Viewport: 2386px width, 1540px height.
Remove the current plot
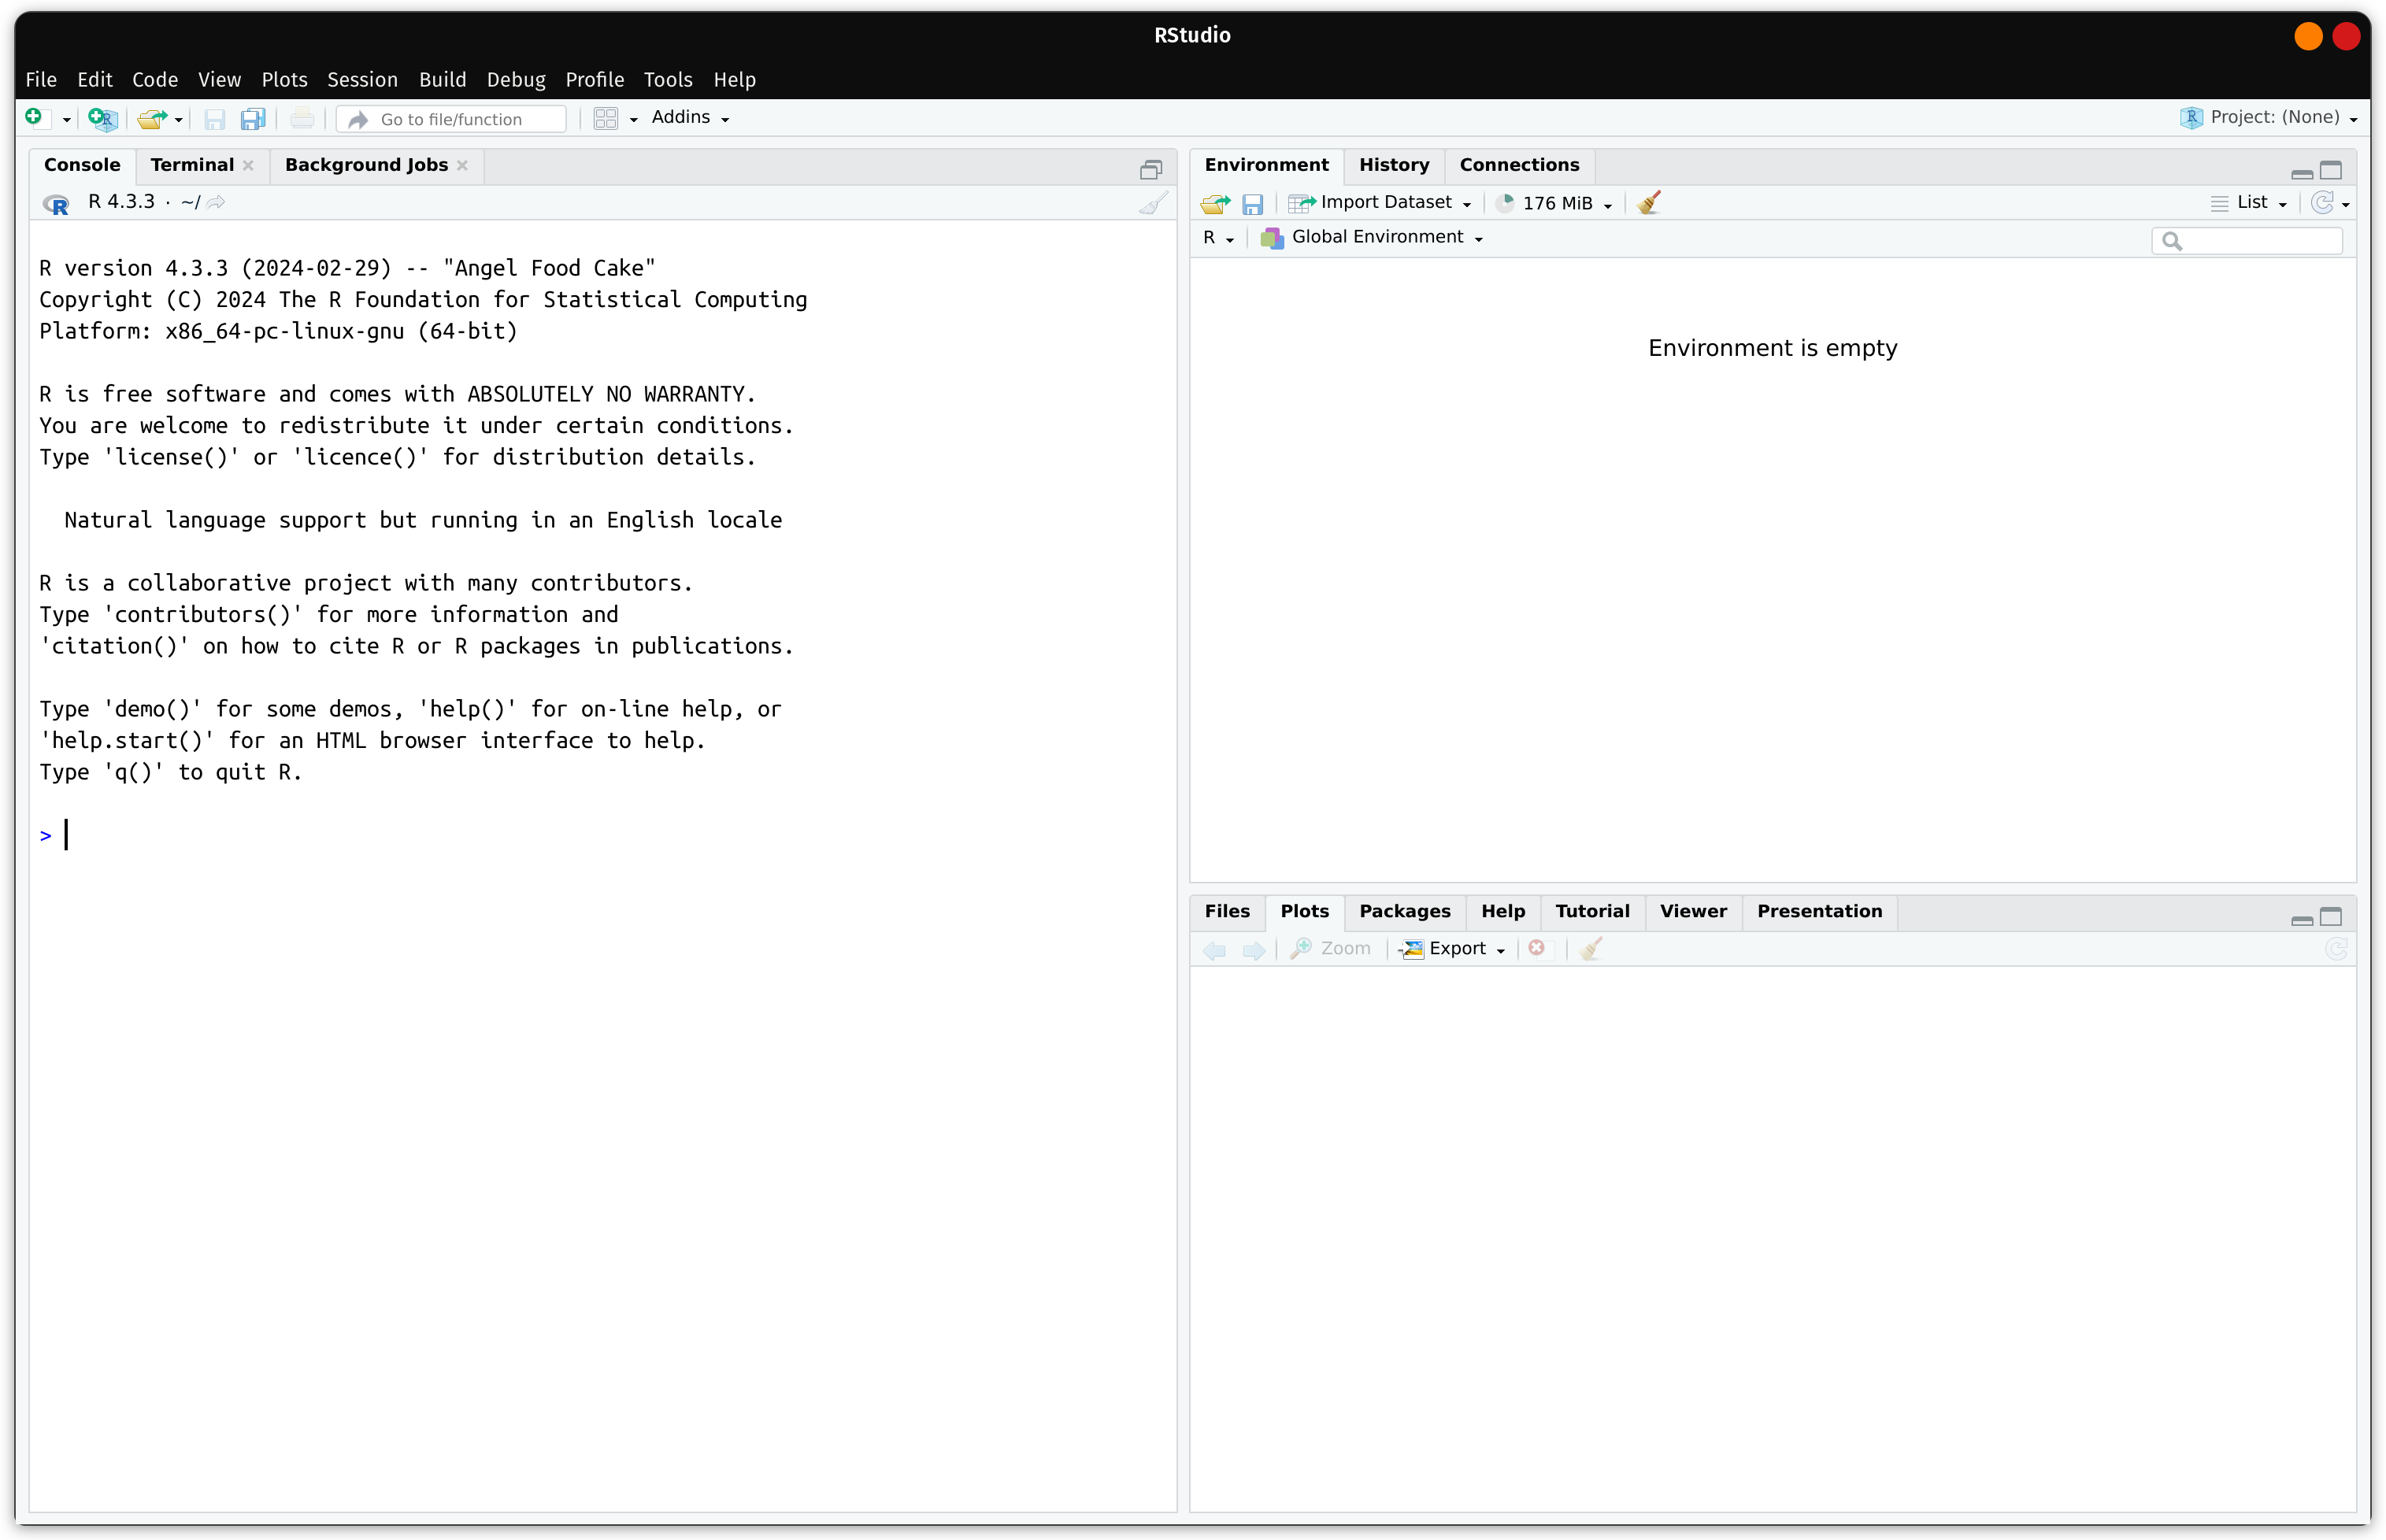point(1537,949)
